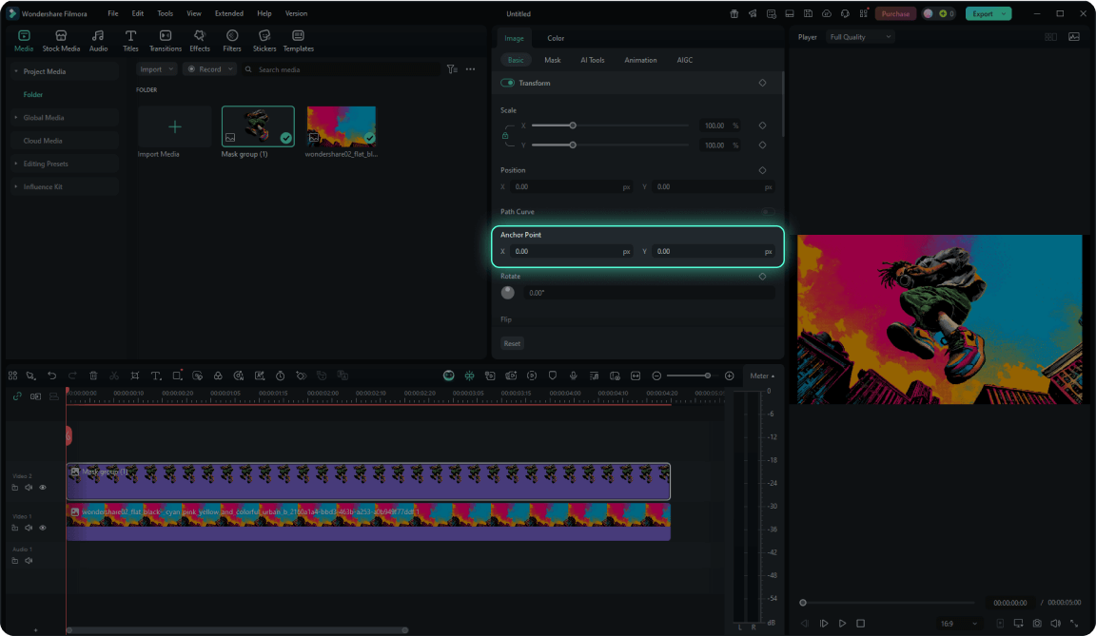The width and height of the screenshot is (1096, 636).
Task: Toggle the Path Curve switch
Action: [x=768, y=212]
